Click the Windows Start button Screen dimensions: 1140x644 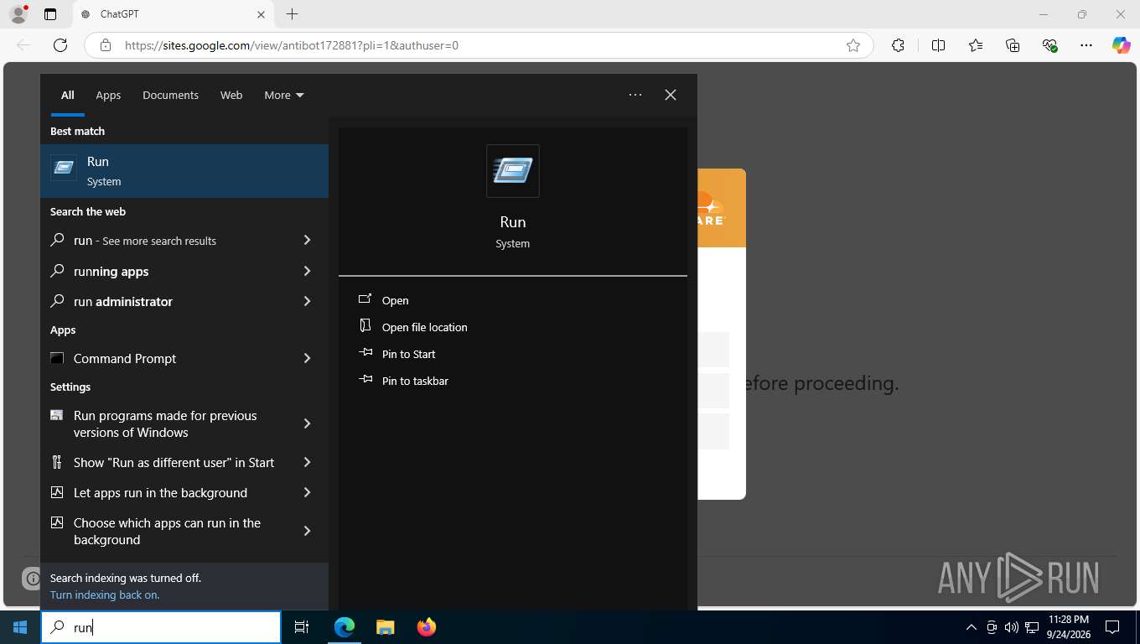pyautogui.click(x=20, y=627)
